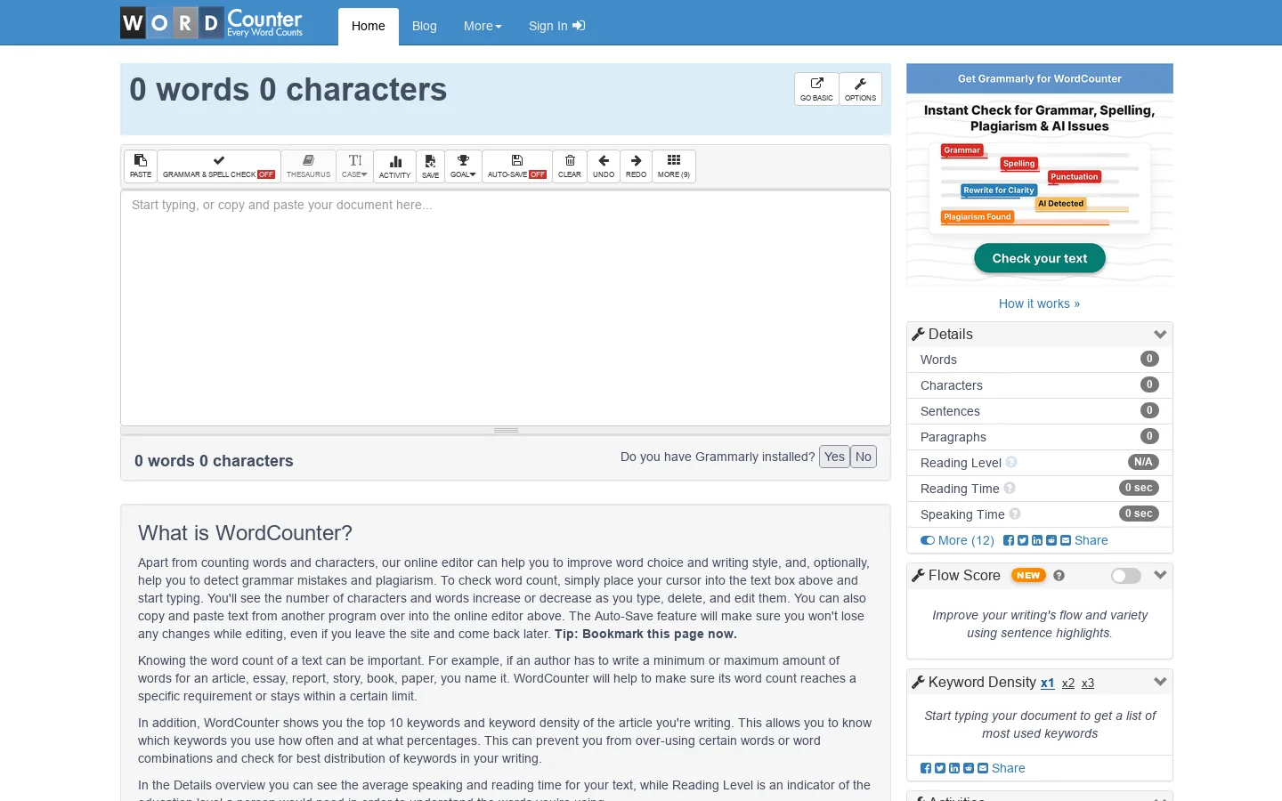Screen dimensions: 1282x801
Task: Click the Paragraphs row in Details
Action: click(1040, 437)
